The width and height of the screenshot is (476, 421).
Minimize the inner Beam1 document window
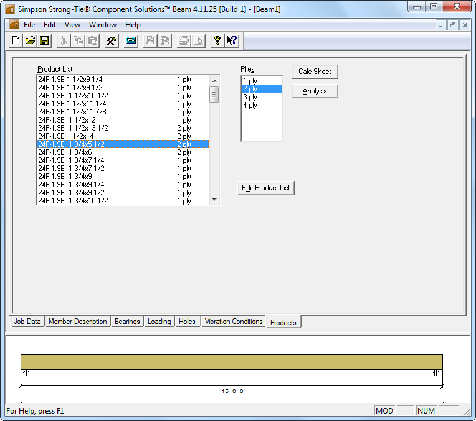440,25
